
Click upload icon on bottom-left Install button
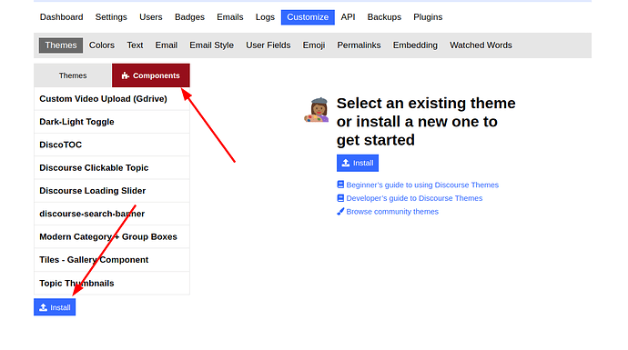[44, 307]
